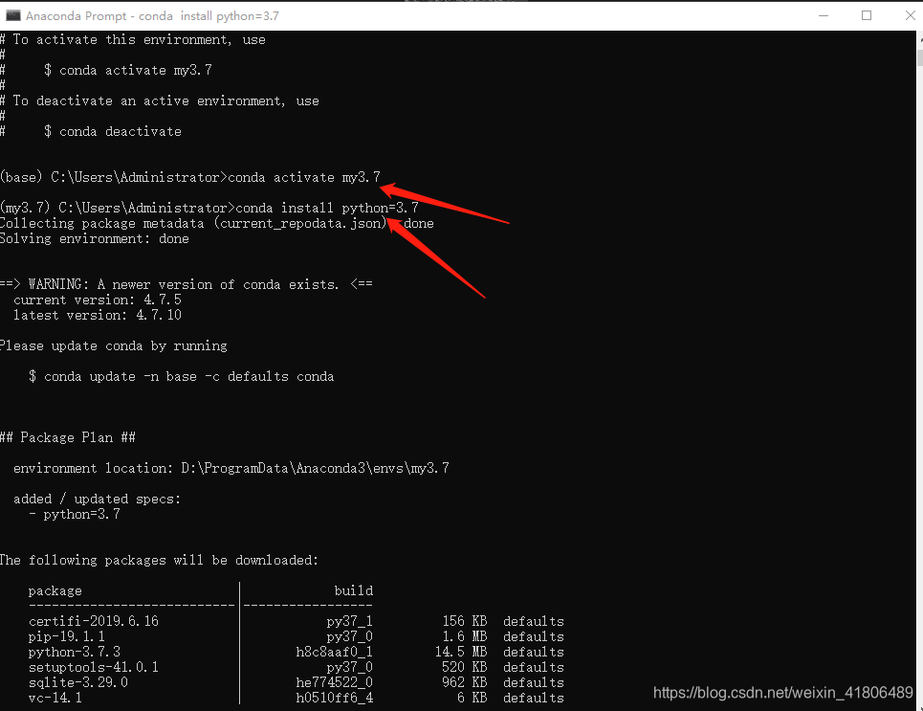Viewport: 923px width, 711px height.
Task: Click 'The following packages will be downloaded:'
Action: [x=159, y=560]
